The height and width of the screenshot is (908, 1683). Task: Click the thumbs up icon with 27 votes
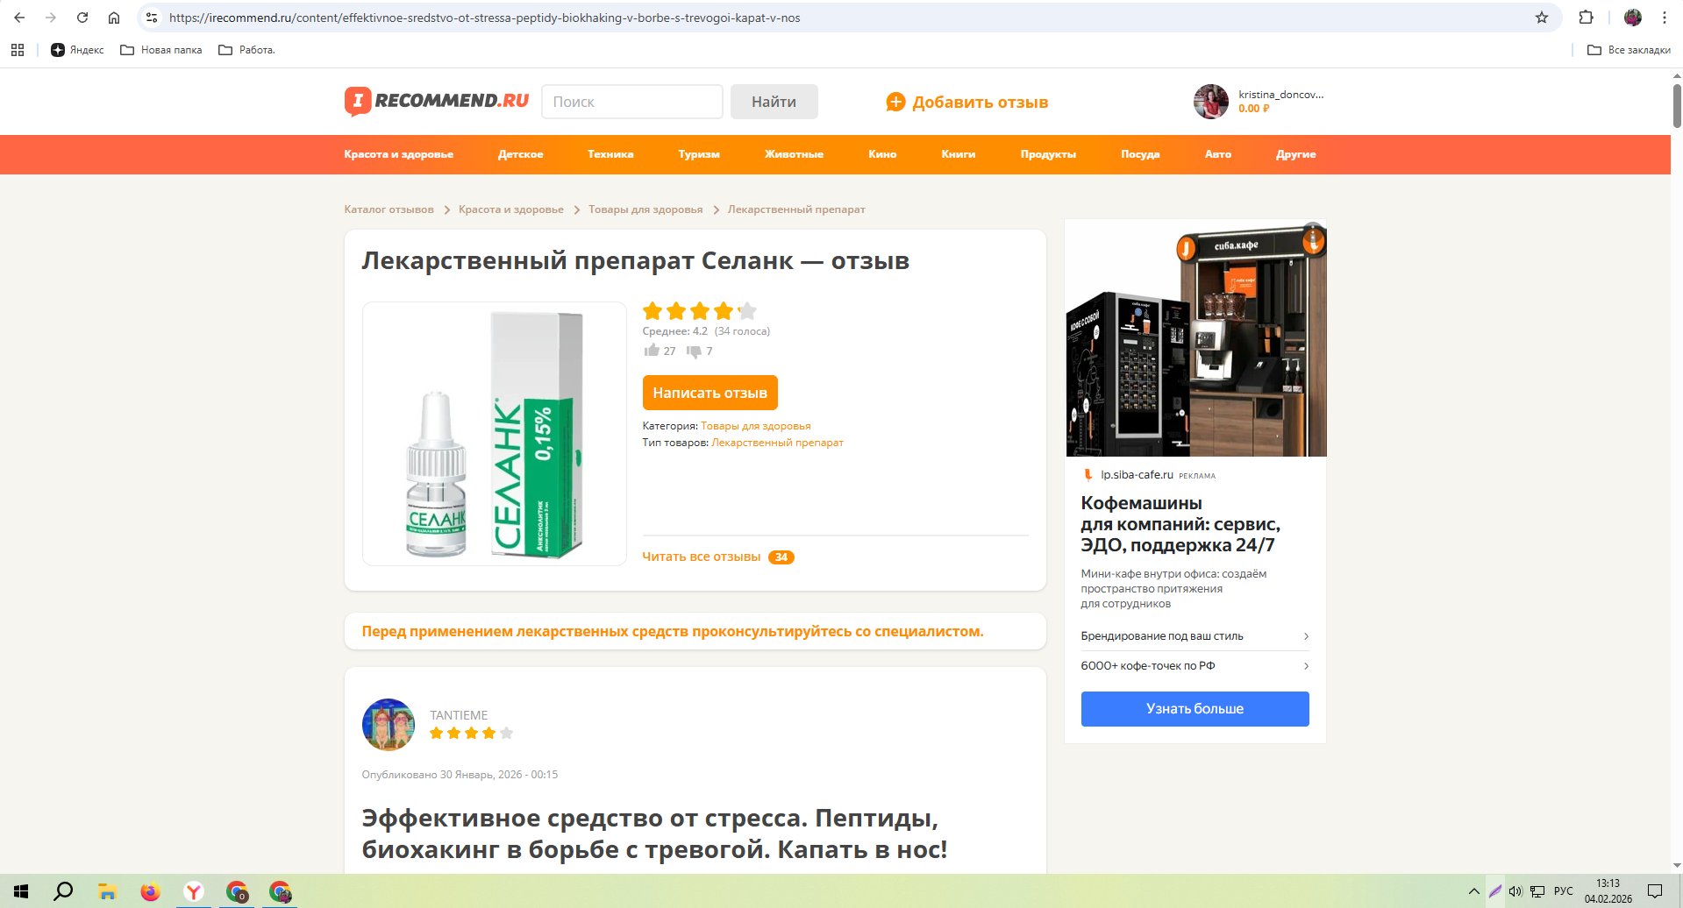coord(652,351)
